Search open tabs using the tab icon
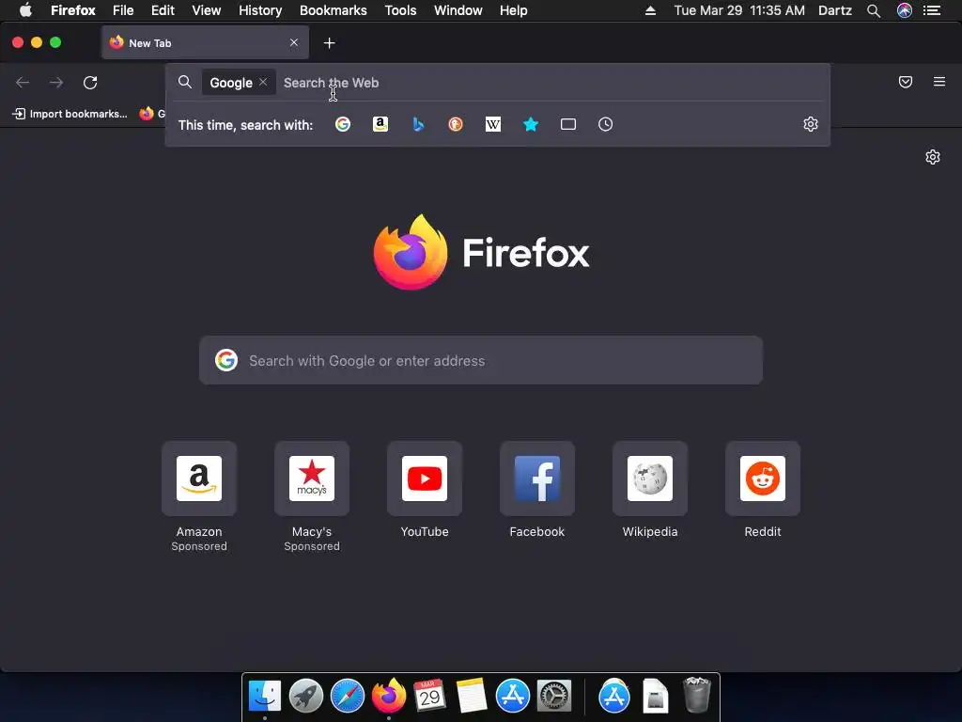The width and height of the screenshot is (962, 722). (568, 125)
